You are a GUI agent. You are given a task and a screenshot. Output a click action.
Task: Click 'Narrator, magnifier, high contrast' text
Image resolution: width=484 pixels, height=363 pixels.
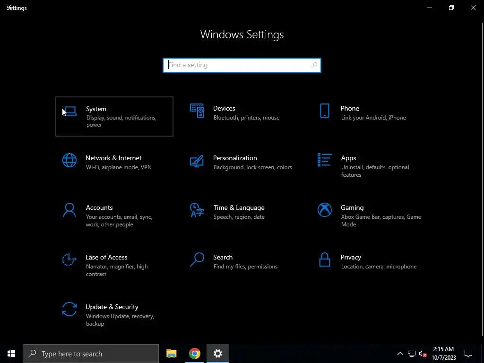pyautogui.click(x=117, y=270)
